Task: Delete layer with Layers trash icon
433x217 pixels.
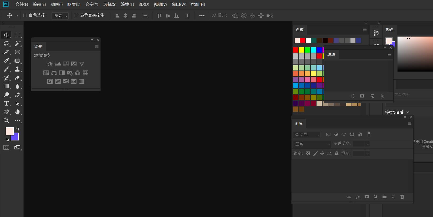Action: (x=402, y=197)
